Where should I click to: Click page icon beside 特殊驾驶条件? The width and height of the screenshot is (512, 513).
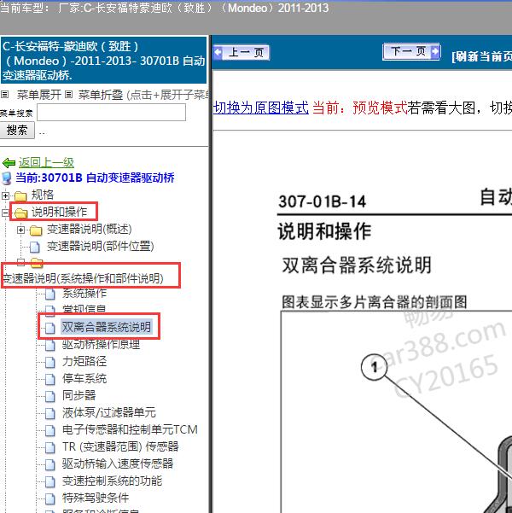(x=50, y=499)
